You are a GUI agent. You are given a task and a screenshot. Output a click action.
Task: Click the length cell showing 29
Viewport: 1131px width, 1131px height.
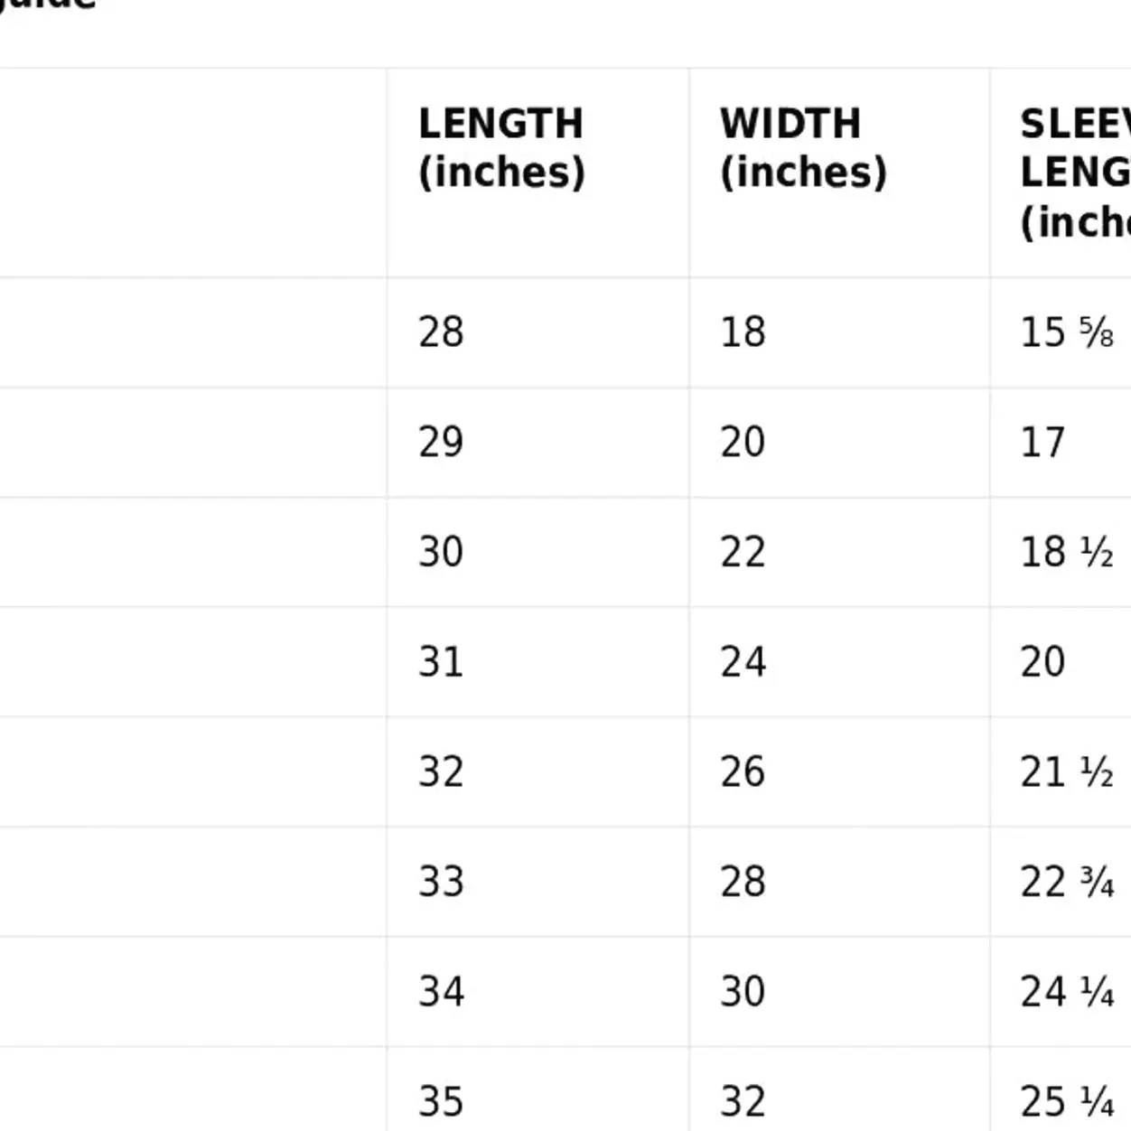pos(441,443)
